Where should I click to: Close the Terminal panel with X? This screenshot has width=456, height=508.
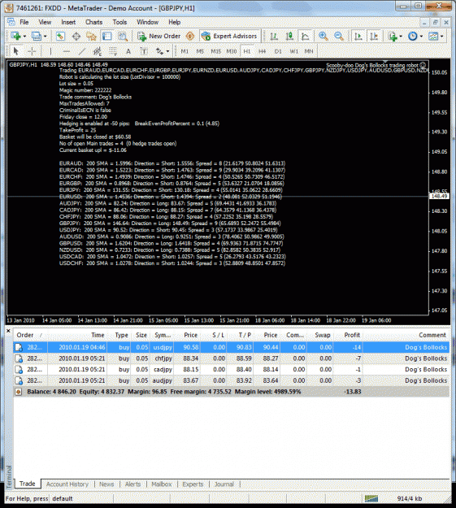click(8, 331)
